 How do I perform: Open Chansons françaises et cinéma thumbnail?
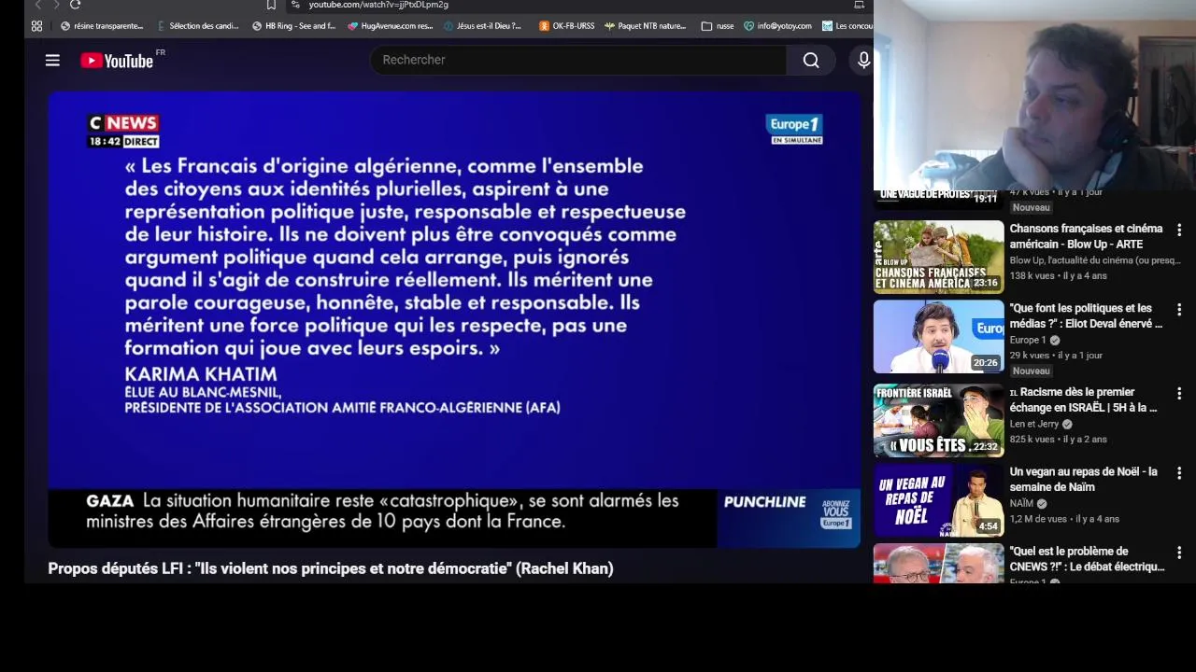point(938,257)
